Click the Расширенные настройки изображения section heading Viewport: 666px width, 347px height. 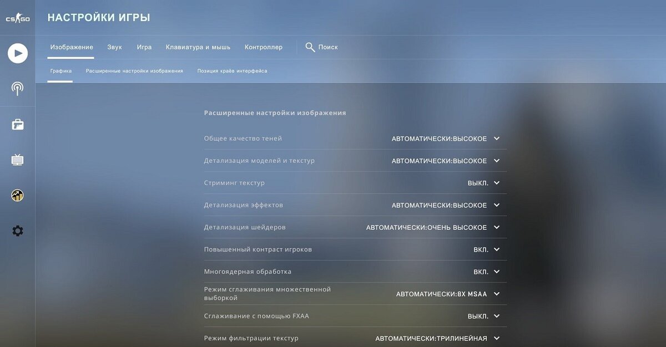275,113
